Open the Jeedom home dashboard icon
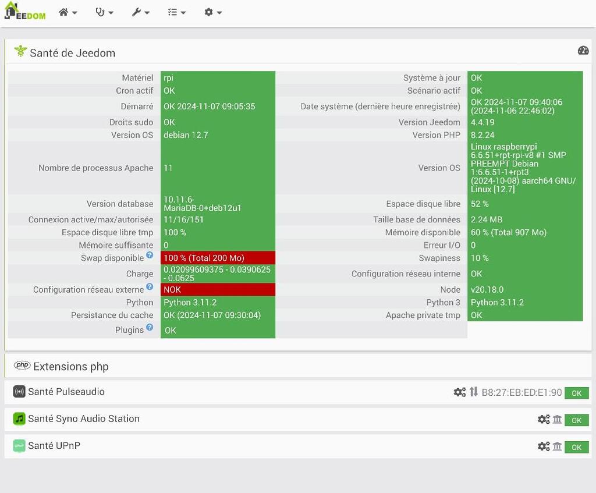596x493 pixels. [64, 12]
